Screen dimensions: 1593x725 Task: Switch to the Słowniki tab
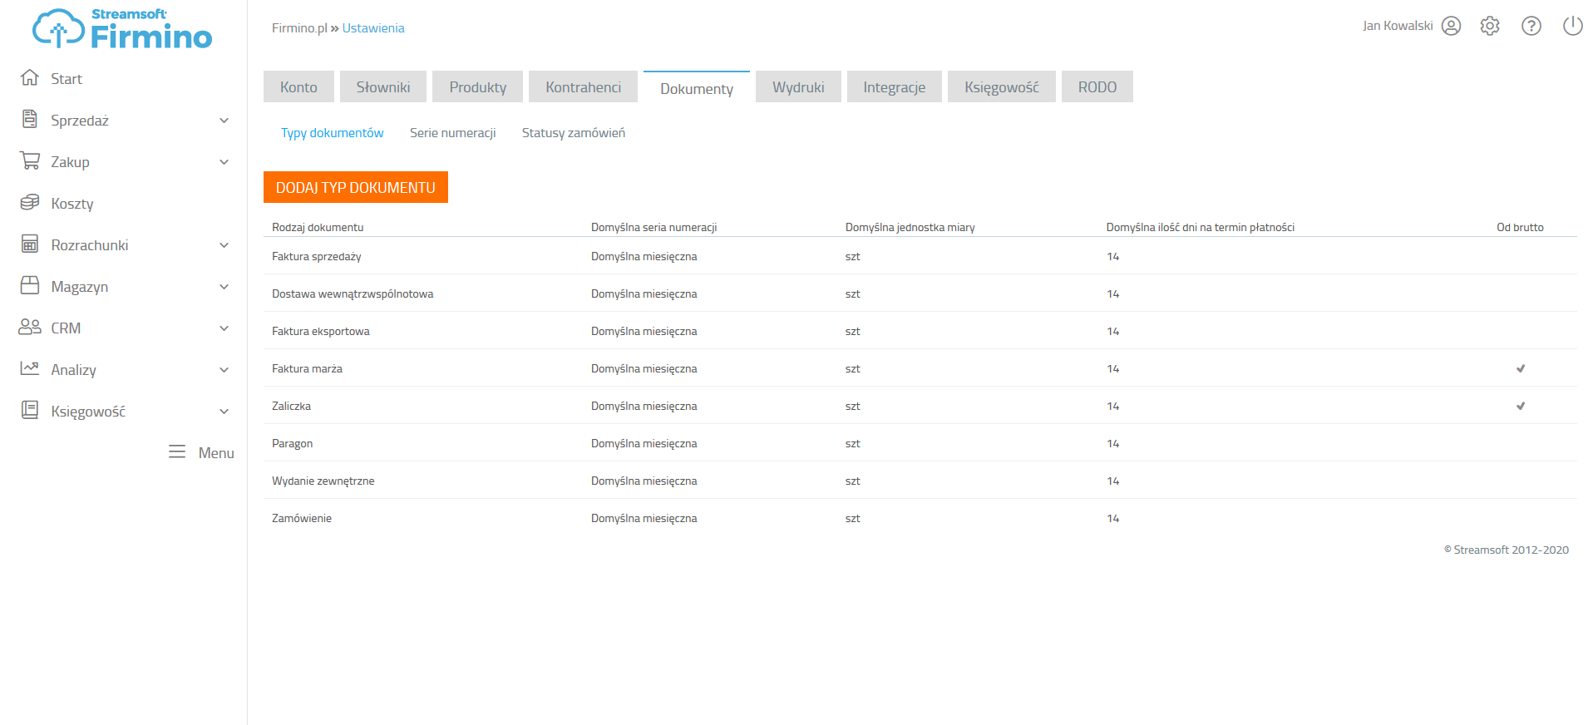coord(383,86)
